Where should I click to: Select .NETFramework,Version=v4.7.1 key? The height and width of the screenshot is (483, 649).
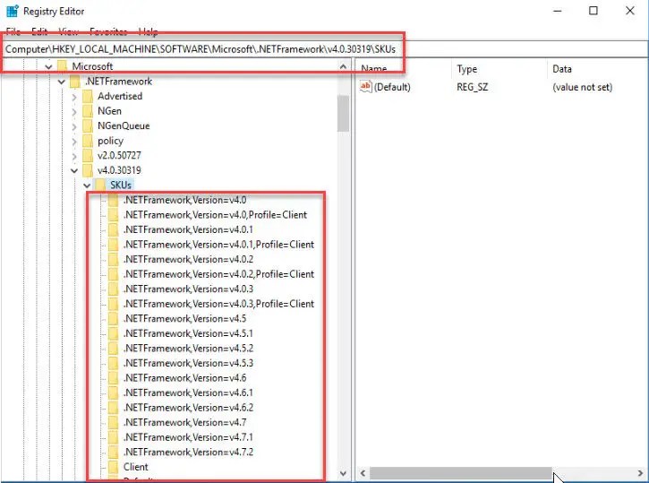pyautogui.click(x=188, y=437)
